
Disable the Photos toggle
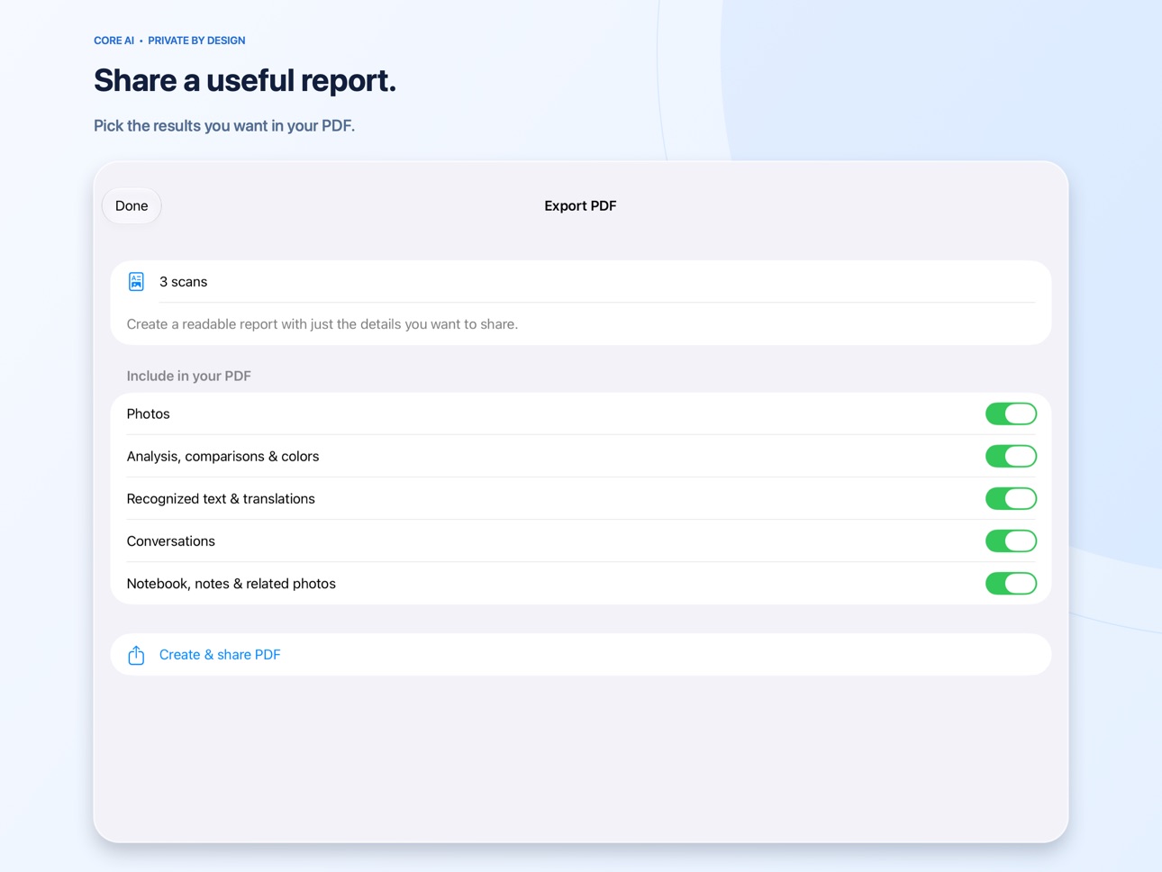coord(1011,414)
